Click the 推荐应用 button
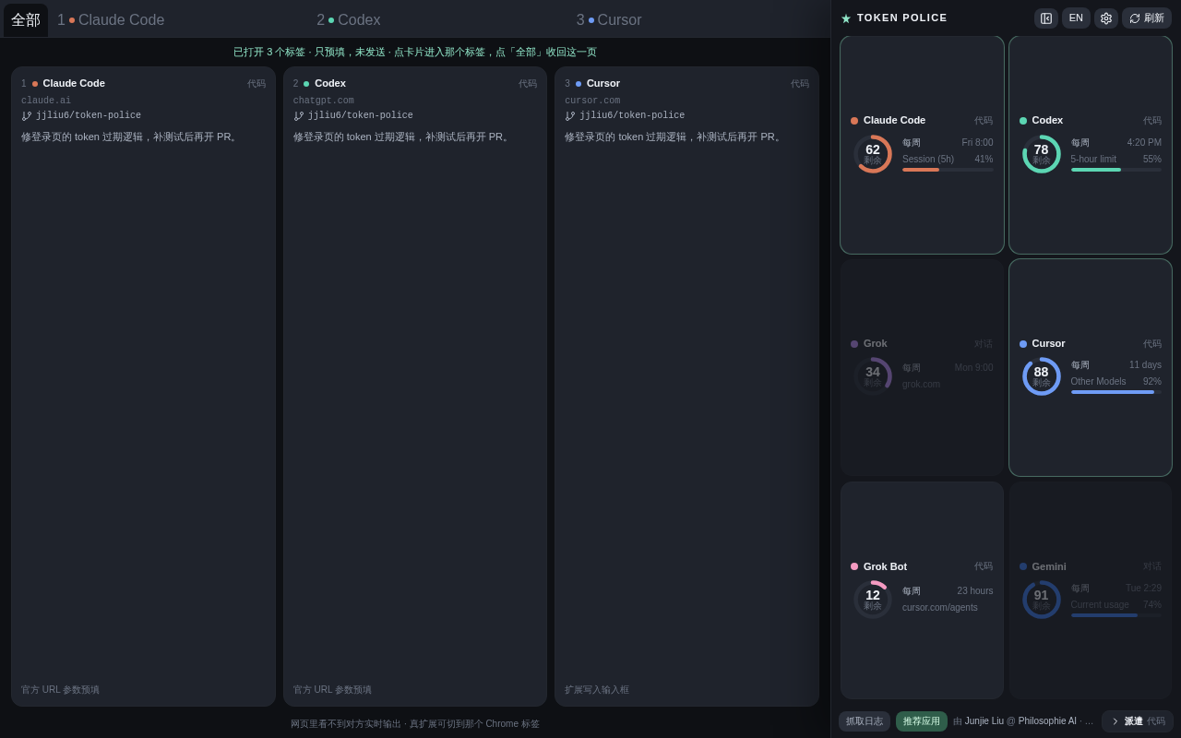This screenshot has width=1181, height=738. 922,721
